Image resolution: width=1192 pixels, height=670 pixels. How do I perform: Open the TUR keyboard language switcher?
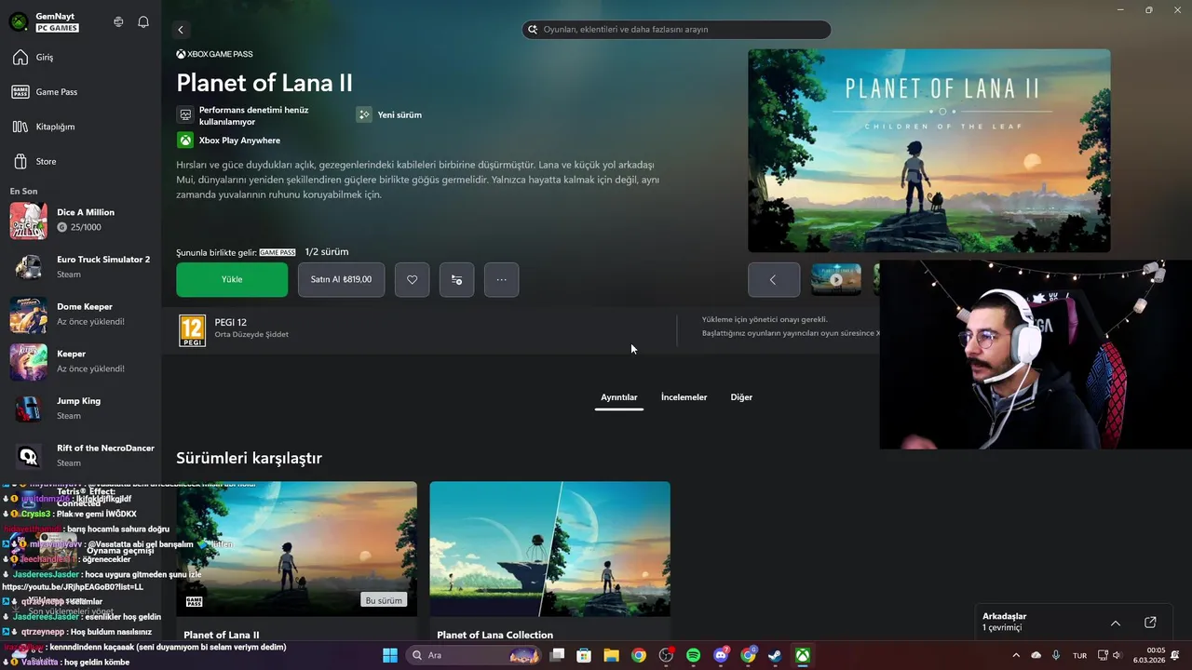tap(1079, 655)
